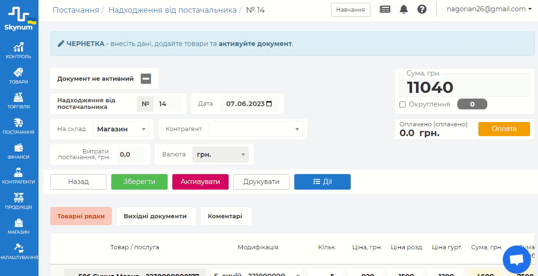Viewport: 538px width, 276px height.
Task: Enable the Округлення checkbox
Action: 402,104
